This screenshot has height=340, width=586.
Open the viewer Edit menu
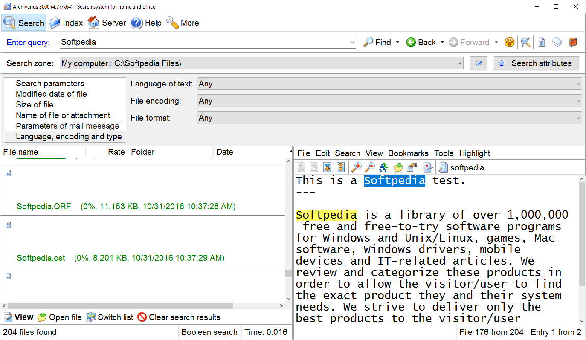point(323,153)
